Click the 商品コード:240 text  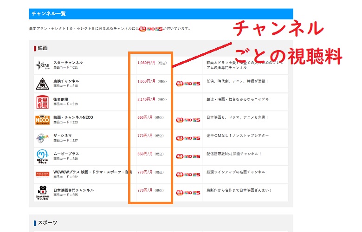[65, 159]
